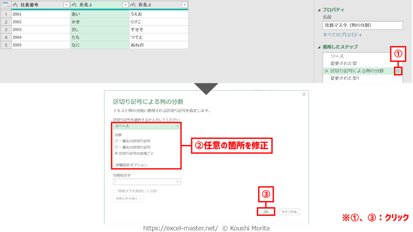The image size is (413, 232).
Task: Click the ABC type icon for 社員番号
Action: (x=15, y=5)
